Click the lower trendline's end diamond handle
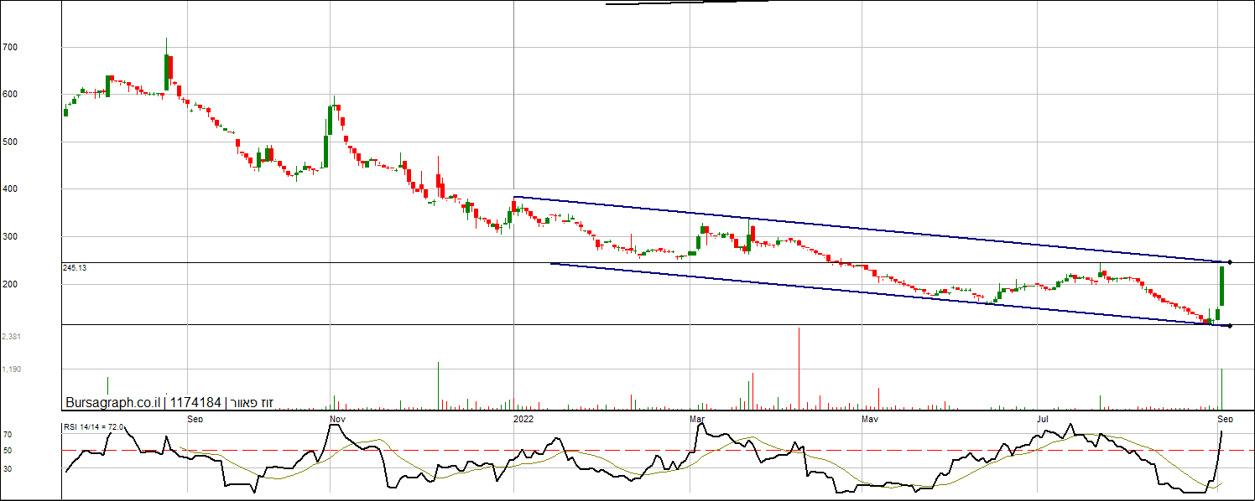This screenshot has width=1255, height=501. click(x=1230, y=326)
